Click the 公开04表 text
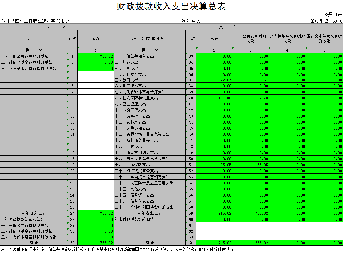The width and height of the screenshot is (343, 253). click(x=332, y=15)
